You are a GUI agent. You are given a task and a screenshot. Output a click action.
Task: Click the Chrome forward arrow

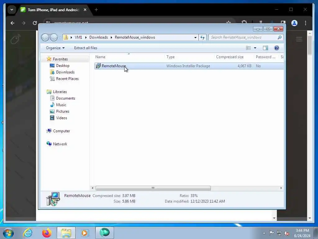click(x=24, y=23)
